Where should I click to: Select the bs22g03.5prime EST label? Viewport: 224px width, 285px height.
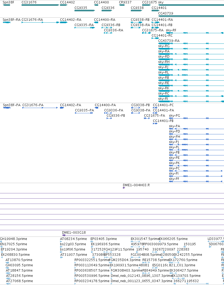(73, 244)
